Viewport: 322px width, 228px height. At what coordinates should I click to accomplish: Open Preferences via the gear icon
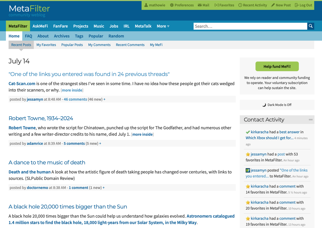(x=172, y=5)
